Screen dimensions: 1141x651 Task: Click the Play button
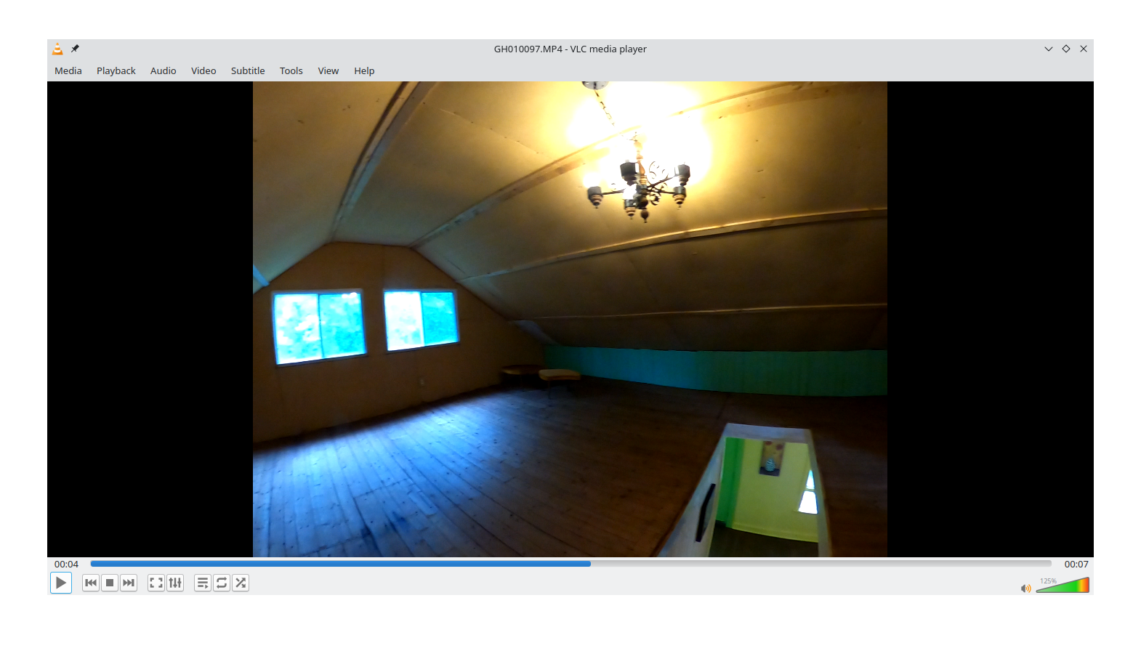pos(61,583)
